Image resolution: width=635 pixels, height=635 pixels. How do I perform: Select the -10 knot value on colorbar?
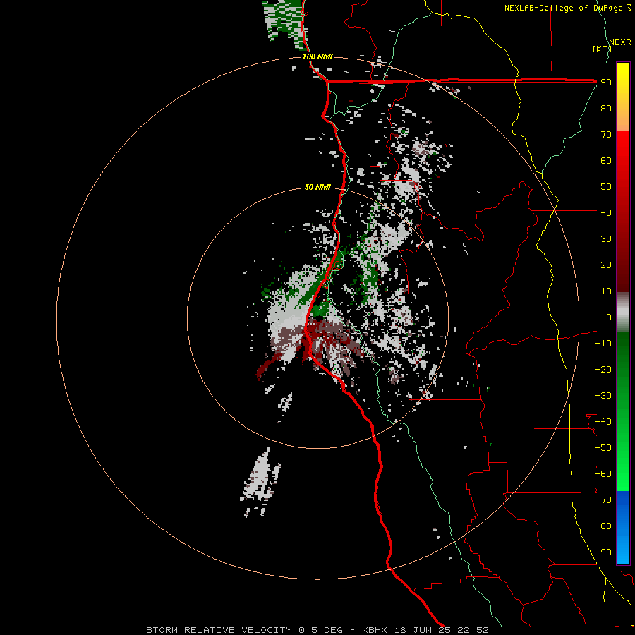point(603,344)
